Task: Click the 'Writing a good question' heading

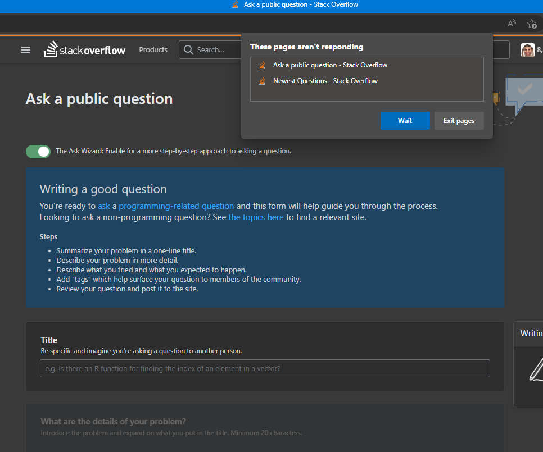Action: pyautogui.click(x=103, y=189)
